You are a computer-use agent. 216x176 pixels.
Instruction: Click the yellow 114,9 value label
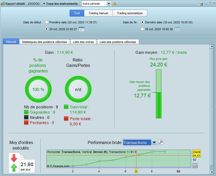pyautogui.click(x=196, y=152)
